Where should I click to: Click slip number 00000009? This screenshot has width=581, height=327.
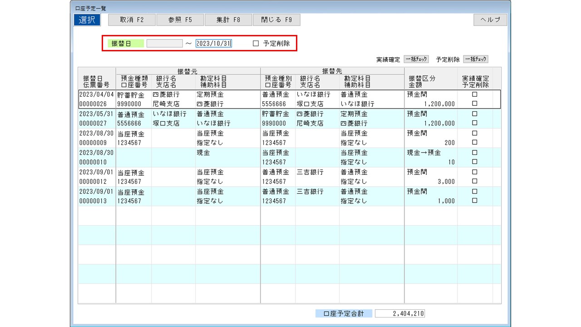tap(93, 143)
